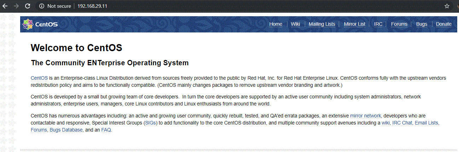459x152 pixels.
Task: Click the browser Back arrow
Action: [5, 6]
